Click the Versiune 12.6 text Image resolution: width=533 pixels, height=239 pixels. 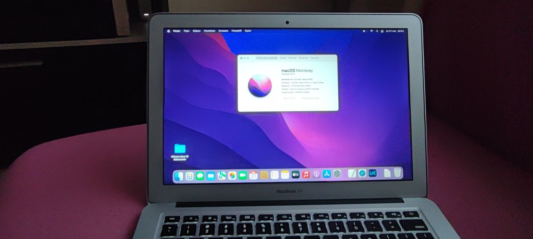[288, 74]
